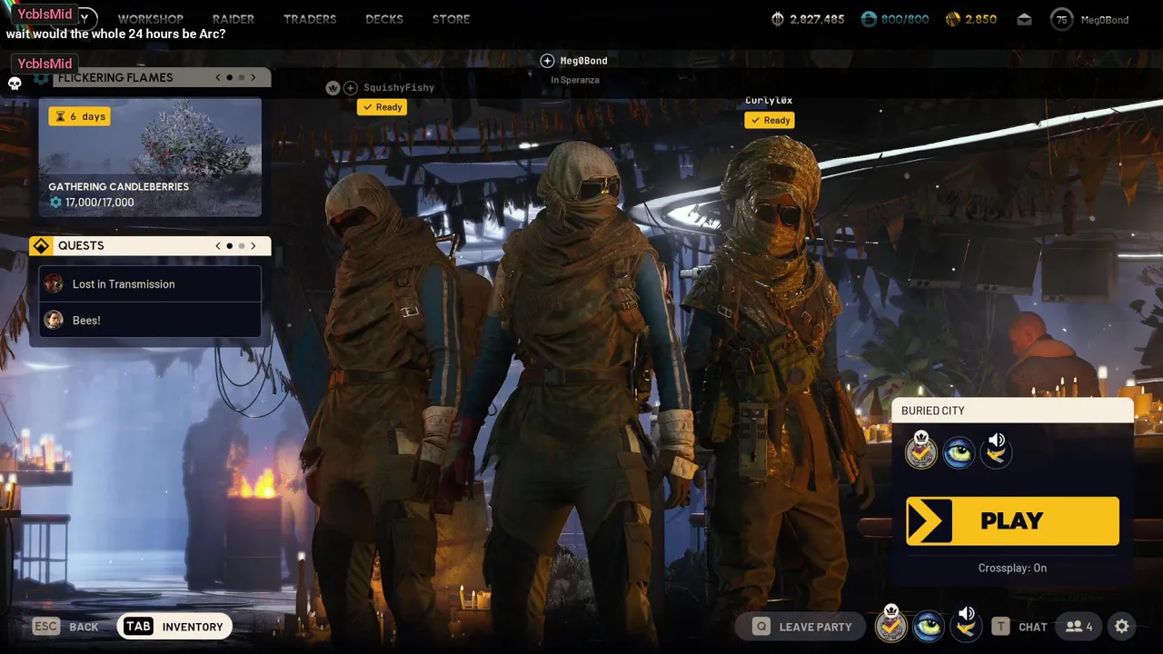Click the gold token icon beside 2,850

click(953, 19)
